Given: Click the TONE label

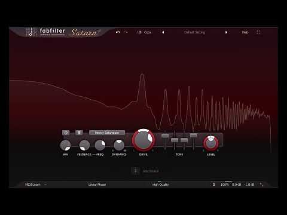Looking at the screenshot, I should [179, 155].
